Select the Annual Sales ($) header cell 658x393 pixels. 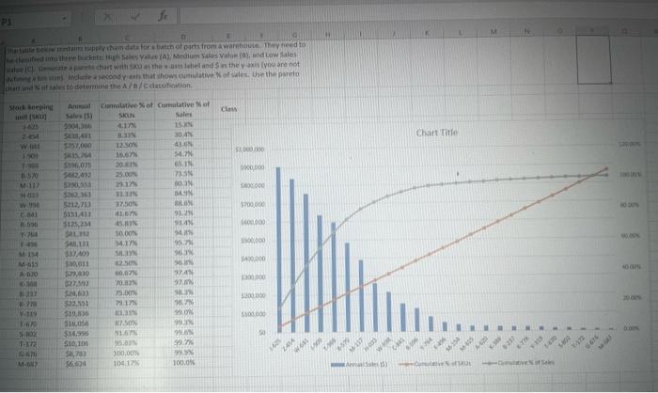click(78, 111)
